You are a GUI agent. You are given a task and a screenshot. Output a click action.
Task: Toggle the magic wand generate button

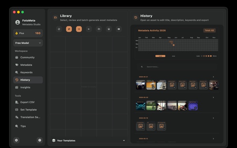[x=69, y=29]
